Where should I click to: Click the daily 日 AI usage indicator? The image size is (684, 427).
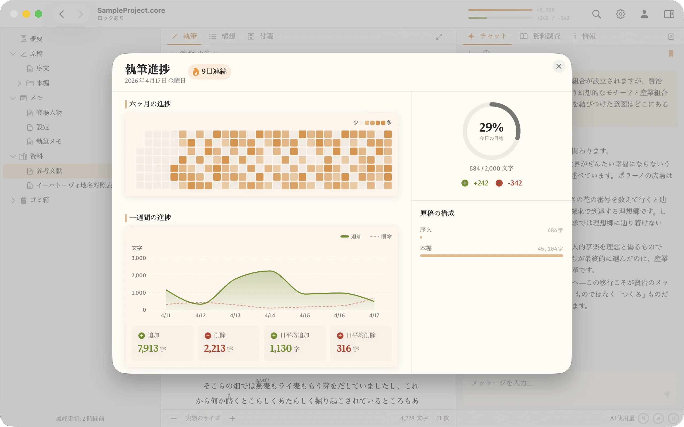point(673,418)
